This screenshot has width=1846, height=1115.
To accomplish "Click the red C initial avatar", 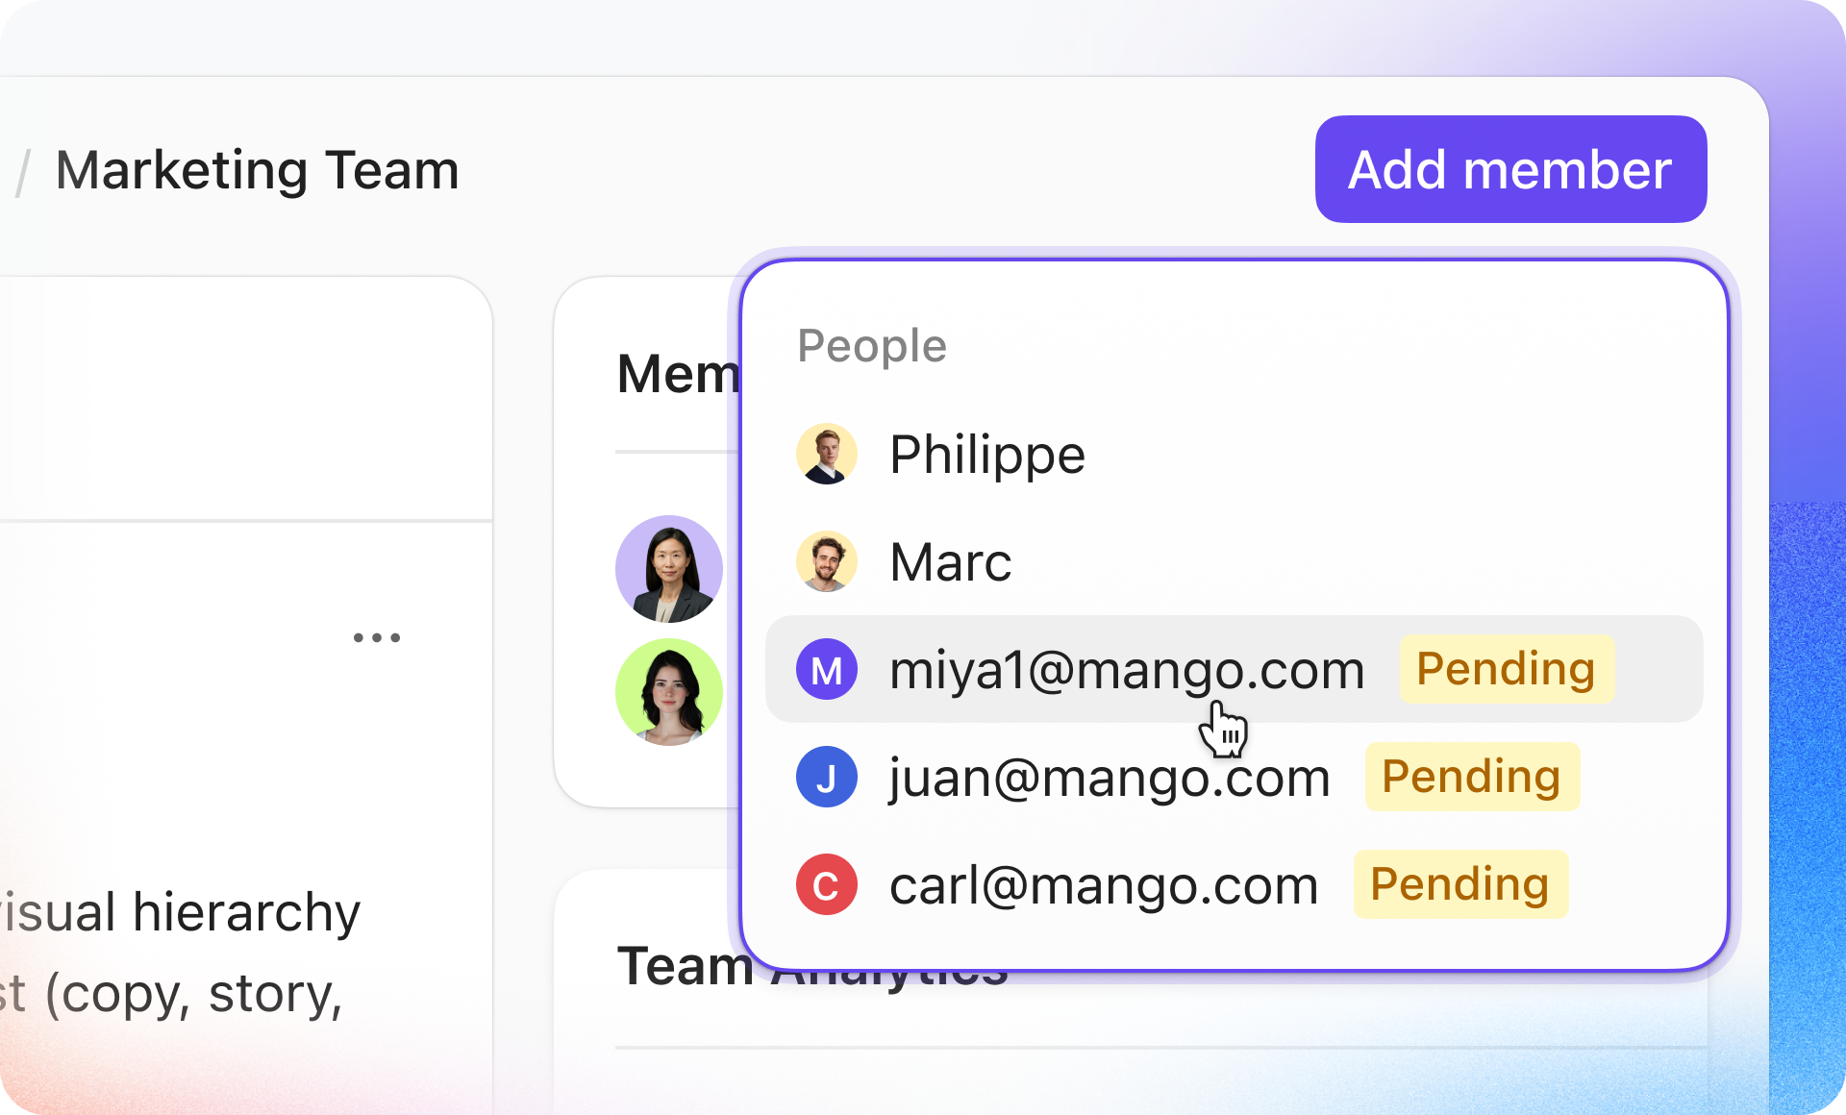I will click(826, 884).
